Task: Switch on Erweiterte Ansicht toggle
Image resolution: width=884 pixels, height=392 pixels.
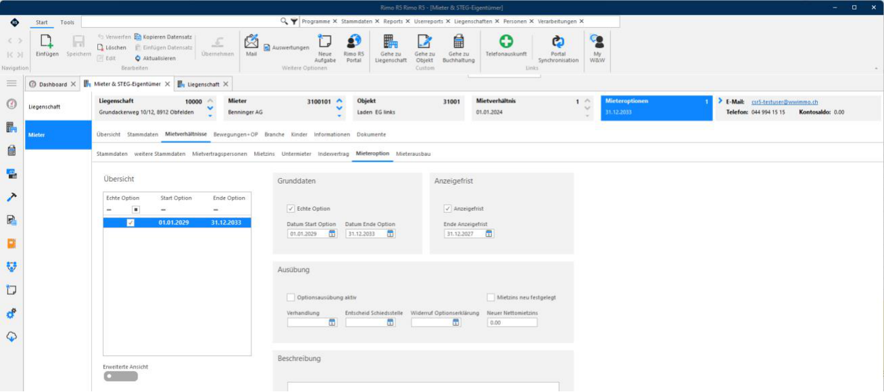Action: (121, 376)
